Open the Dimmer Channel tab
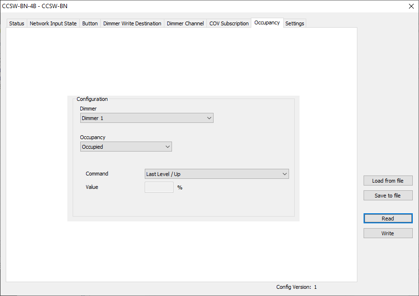The height and width of the screenshot is (296, 419). coord(185,23)
